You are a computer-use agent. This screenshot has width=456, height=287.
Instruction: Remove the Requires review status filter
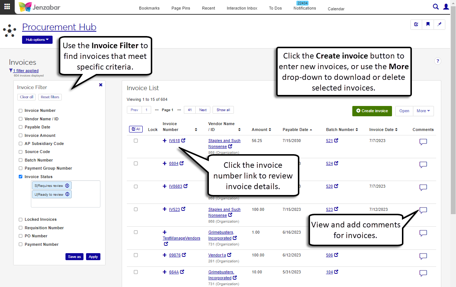[x=67, y=186]
